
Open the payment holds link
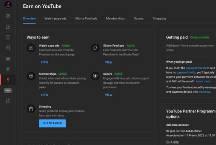(186, 72)
